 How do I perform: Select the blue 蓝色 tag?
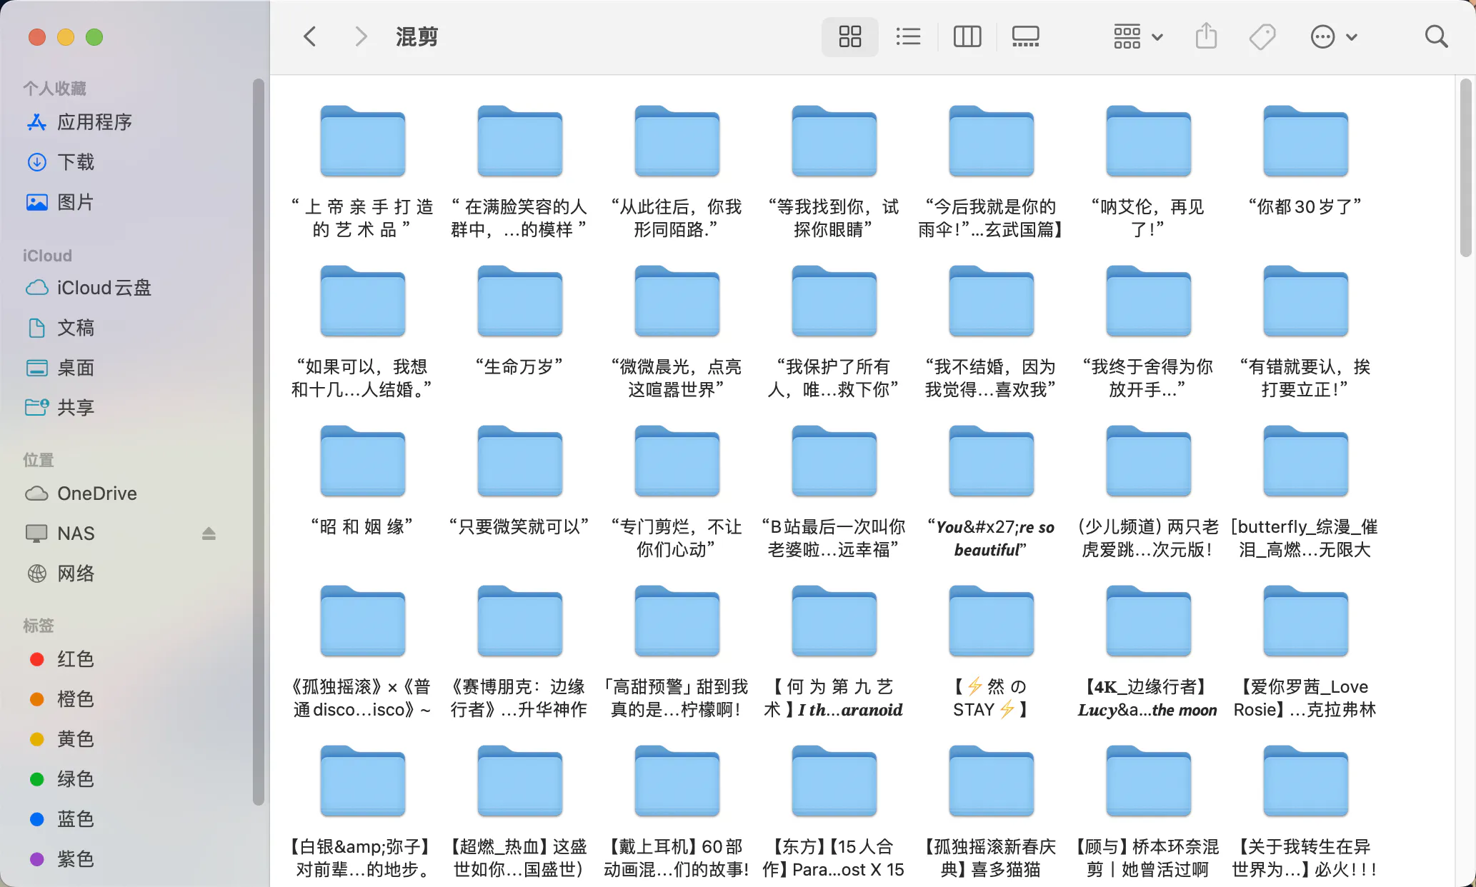(x=75, y=819)
